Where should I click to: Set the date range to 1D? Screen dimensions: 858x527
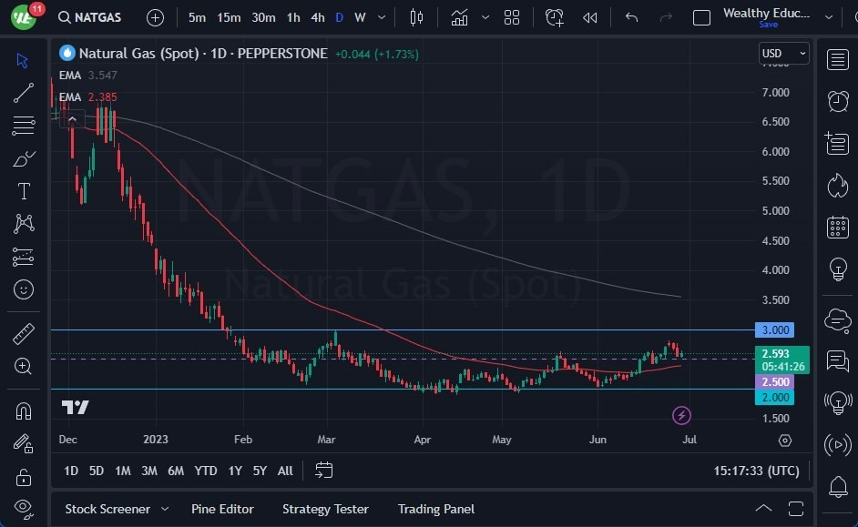tap(71, 471)
